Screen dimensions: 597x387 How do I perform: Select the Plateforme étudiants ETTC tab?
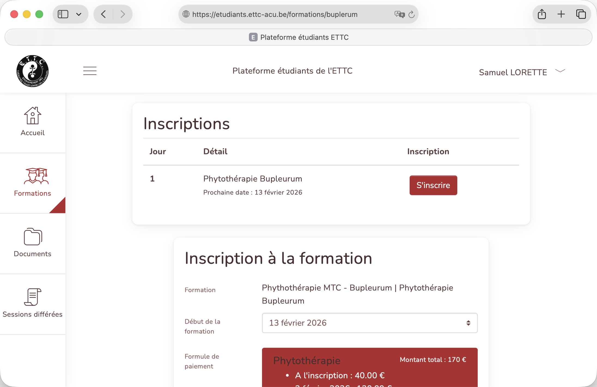point(298,37)
